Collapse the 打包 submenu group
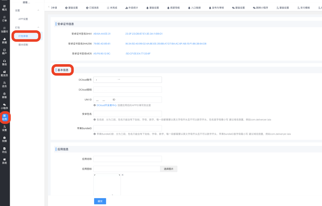Screen dimensions: 322x206 (38, 28)
